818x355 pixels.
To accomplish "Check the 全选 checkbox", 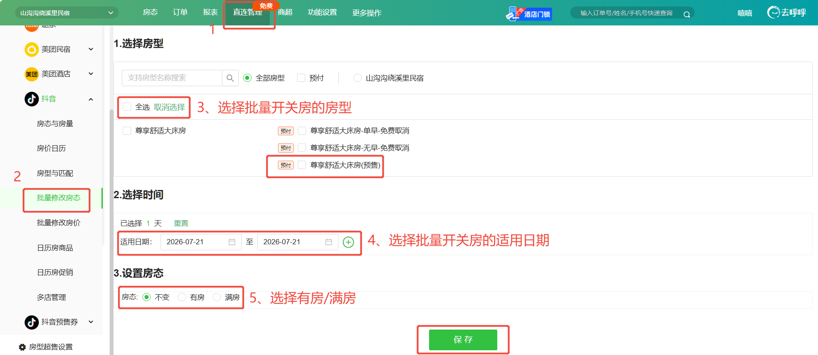I will click(x=127, y=107).
